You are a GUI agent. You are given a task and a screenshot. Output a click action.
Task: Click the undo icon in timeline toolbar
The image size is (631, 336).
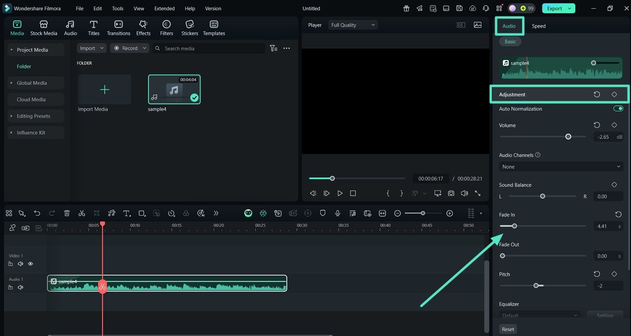(37, 213)
